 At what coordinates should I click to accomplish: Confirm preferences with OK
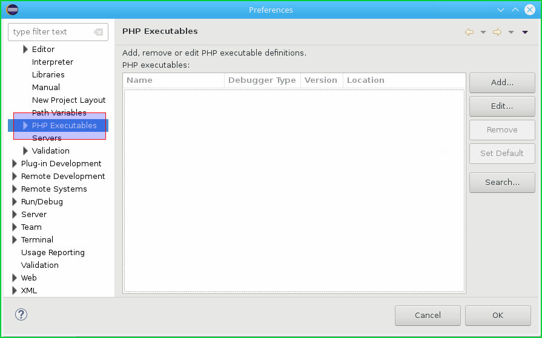tap(498, 316)
